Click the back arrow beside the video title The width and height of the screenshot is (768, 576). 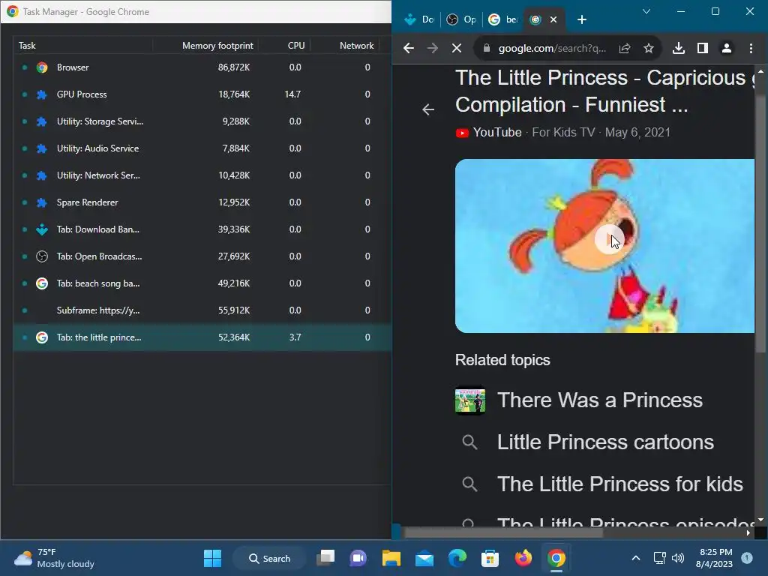point(428,109)
